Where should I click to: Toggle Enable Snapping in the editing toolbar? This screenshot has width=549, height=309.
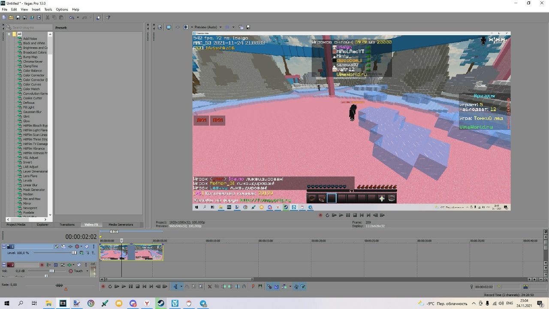tap(269, 287)
